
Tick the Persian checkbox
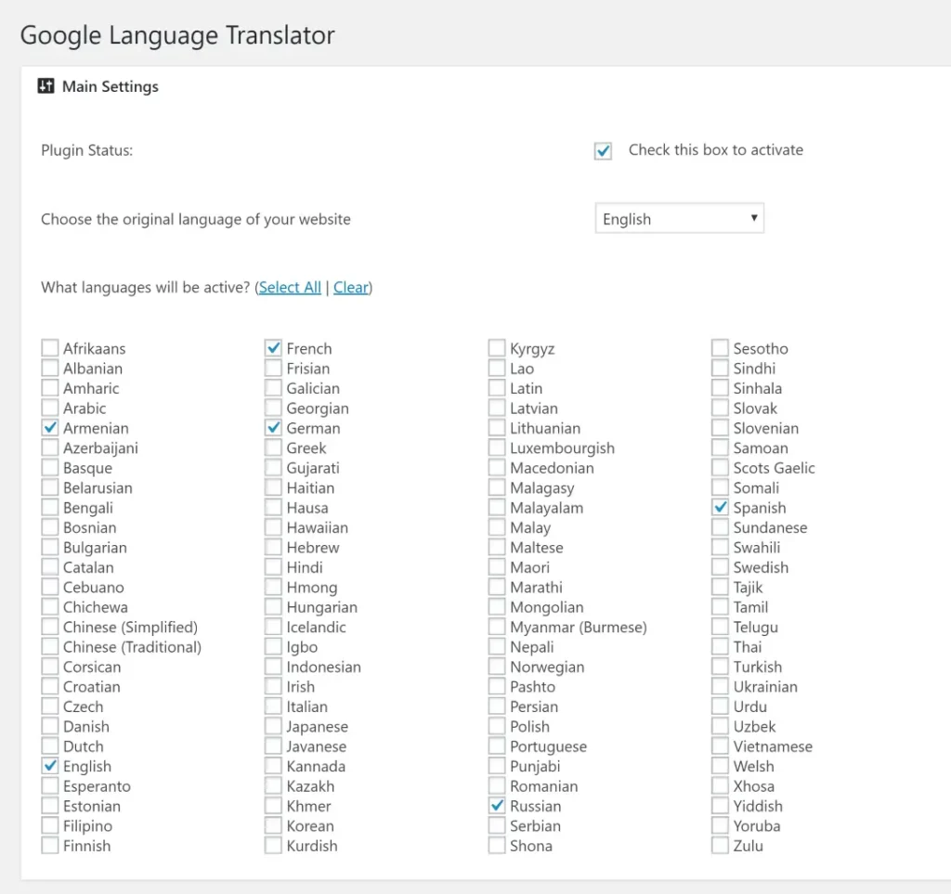click(x=497, y=706)
